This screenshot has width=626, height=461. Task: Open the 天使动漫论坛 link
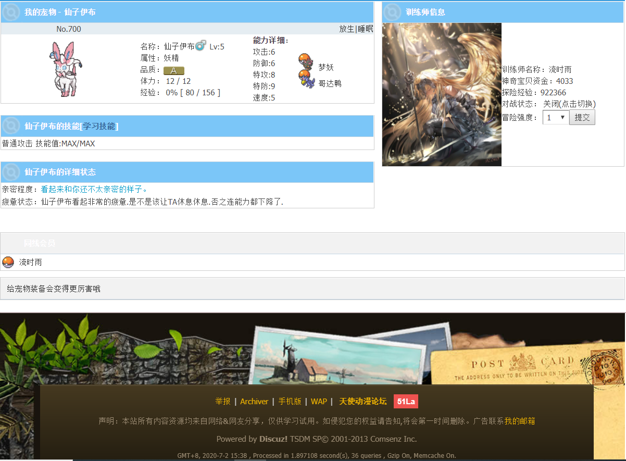(363, 401)
